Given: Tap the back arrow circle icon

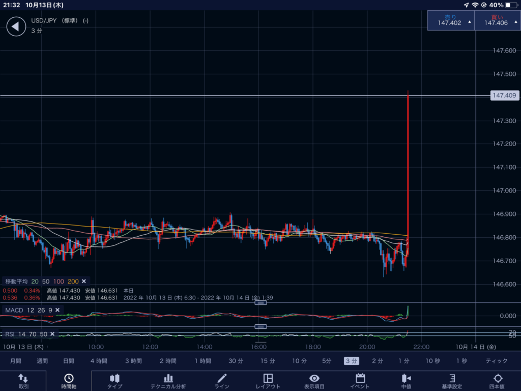Looking at the screenshot, I should coord(16,26).
